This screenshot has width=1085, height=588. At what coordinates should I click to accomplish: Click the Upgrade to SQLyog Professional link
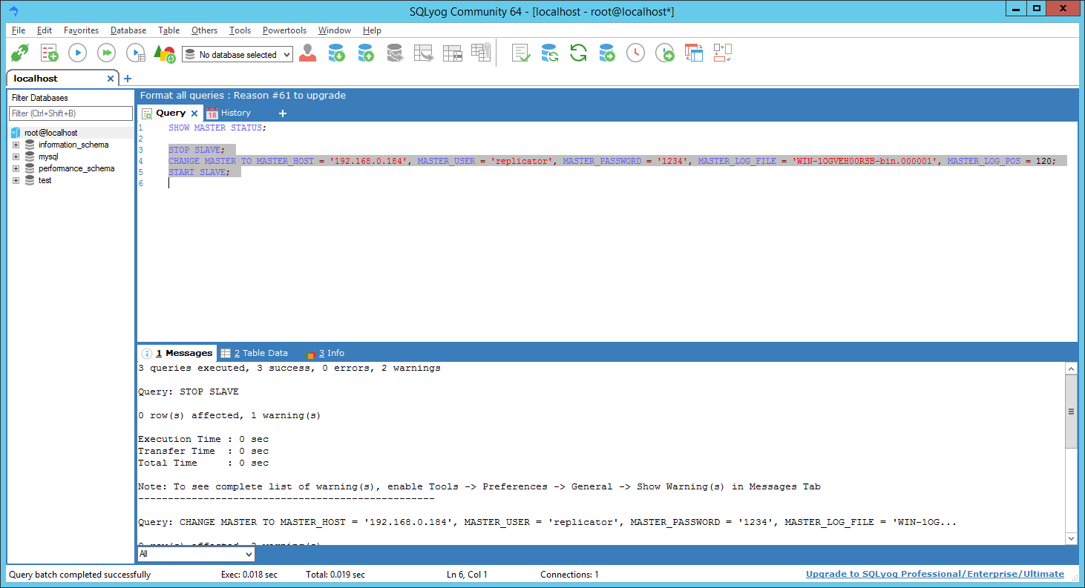(935, 574)
